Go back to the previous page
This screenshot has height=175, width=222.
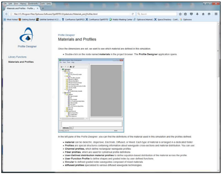6,14
